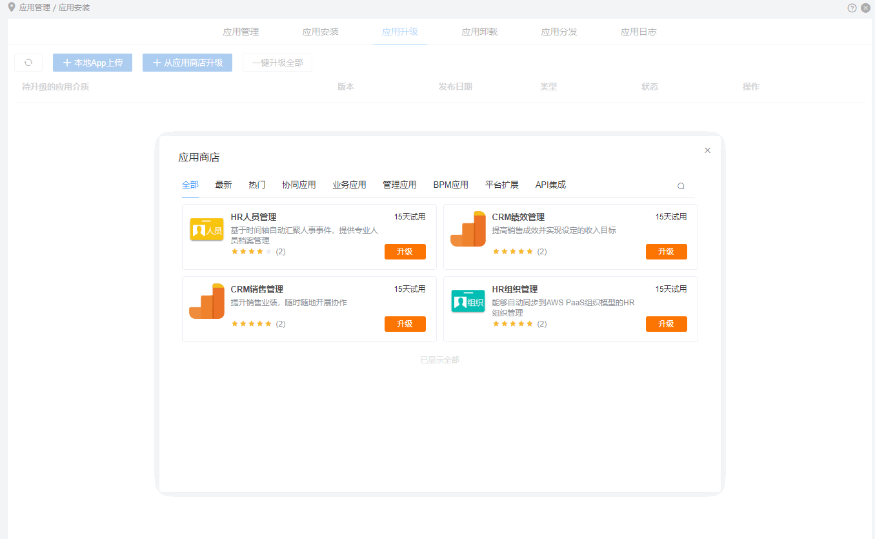Click the star rating of HR人员管理

[252, 252]
